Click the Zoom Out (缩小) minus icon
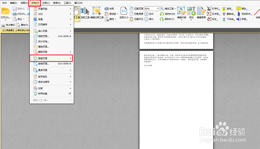The image size is (260, 149). click(146, 19)
